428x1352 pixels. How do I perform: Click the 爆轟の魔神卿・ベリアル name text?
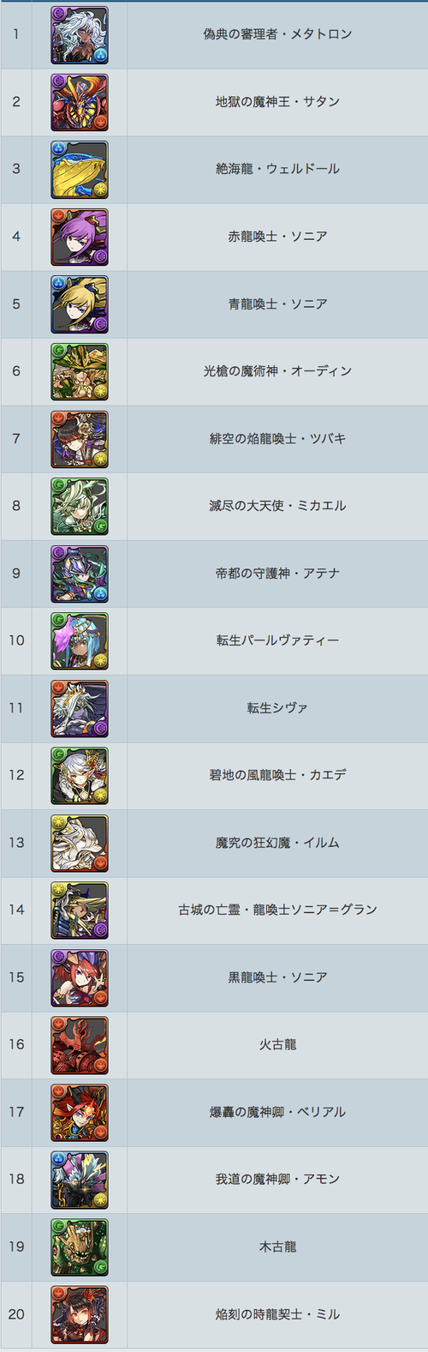click(x=277, y=1111)
